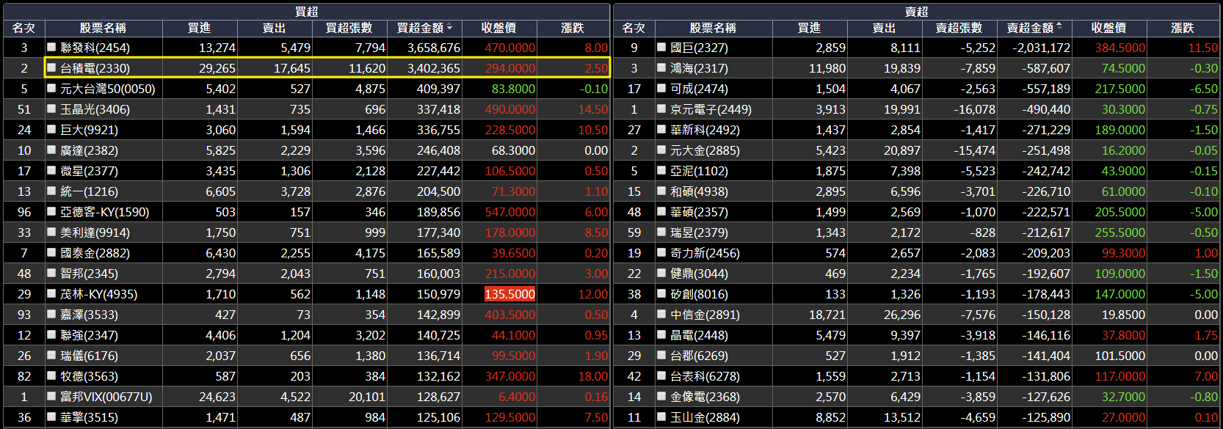The height and width of the screenshot is (429, 1223).
Task: Select stock name 聯強(2347)
Action: tap(89, 335)
